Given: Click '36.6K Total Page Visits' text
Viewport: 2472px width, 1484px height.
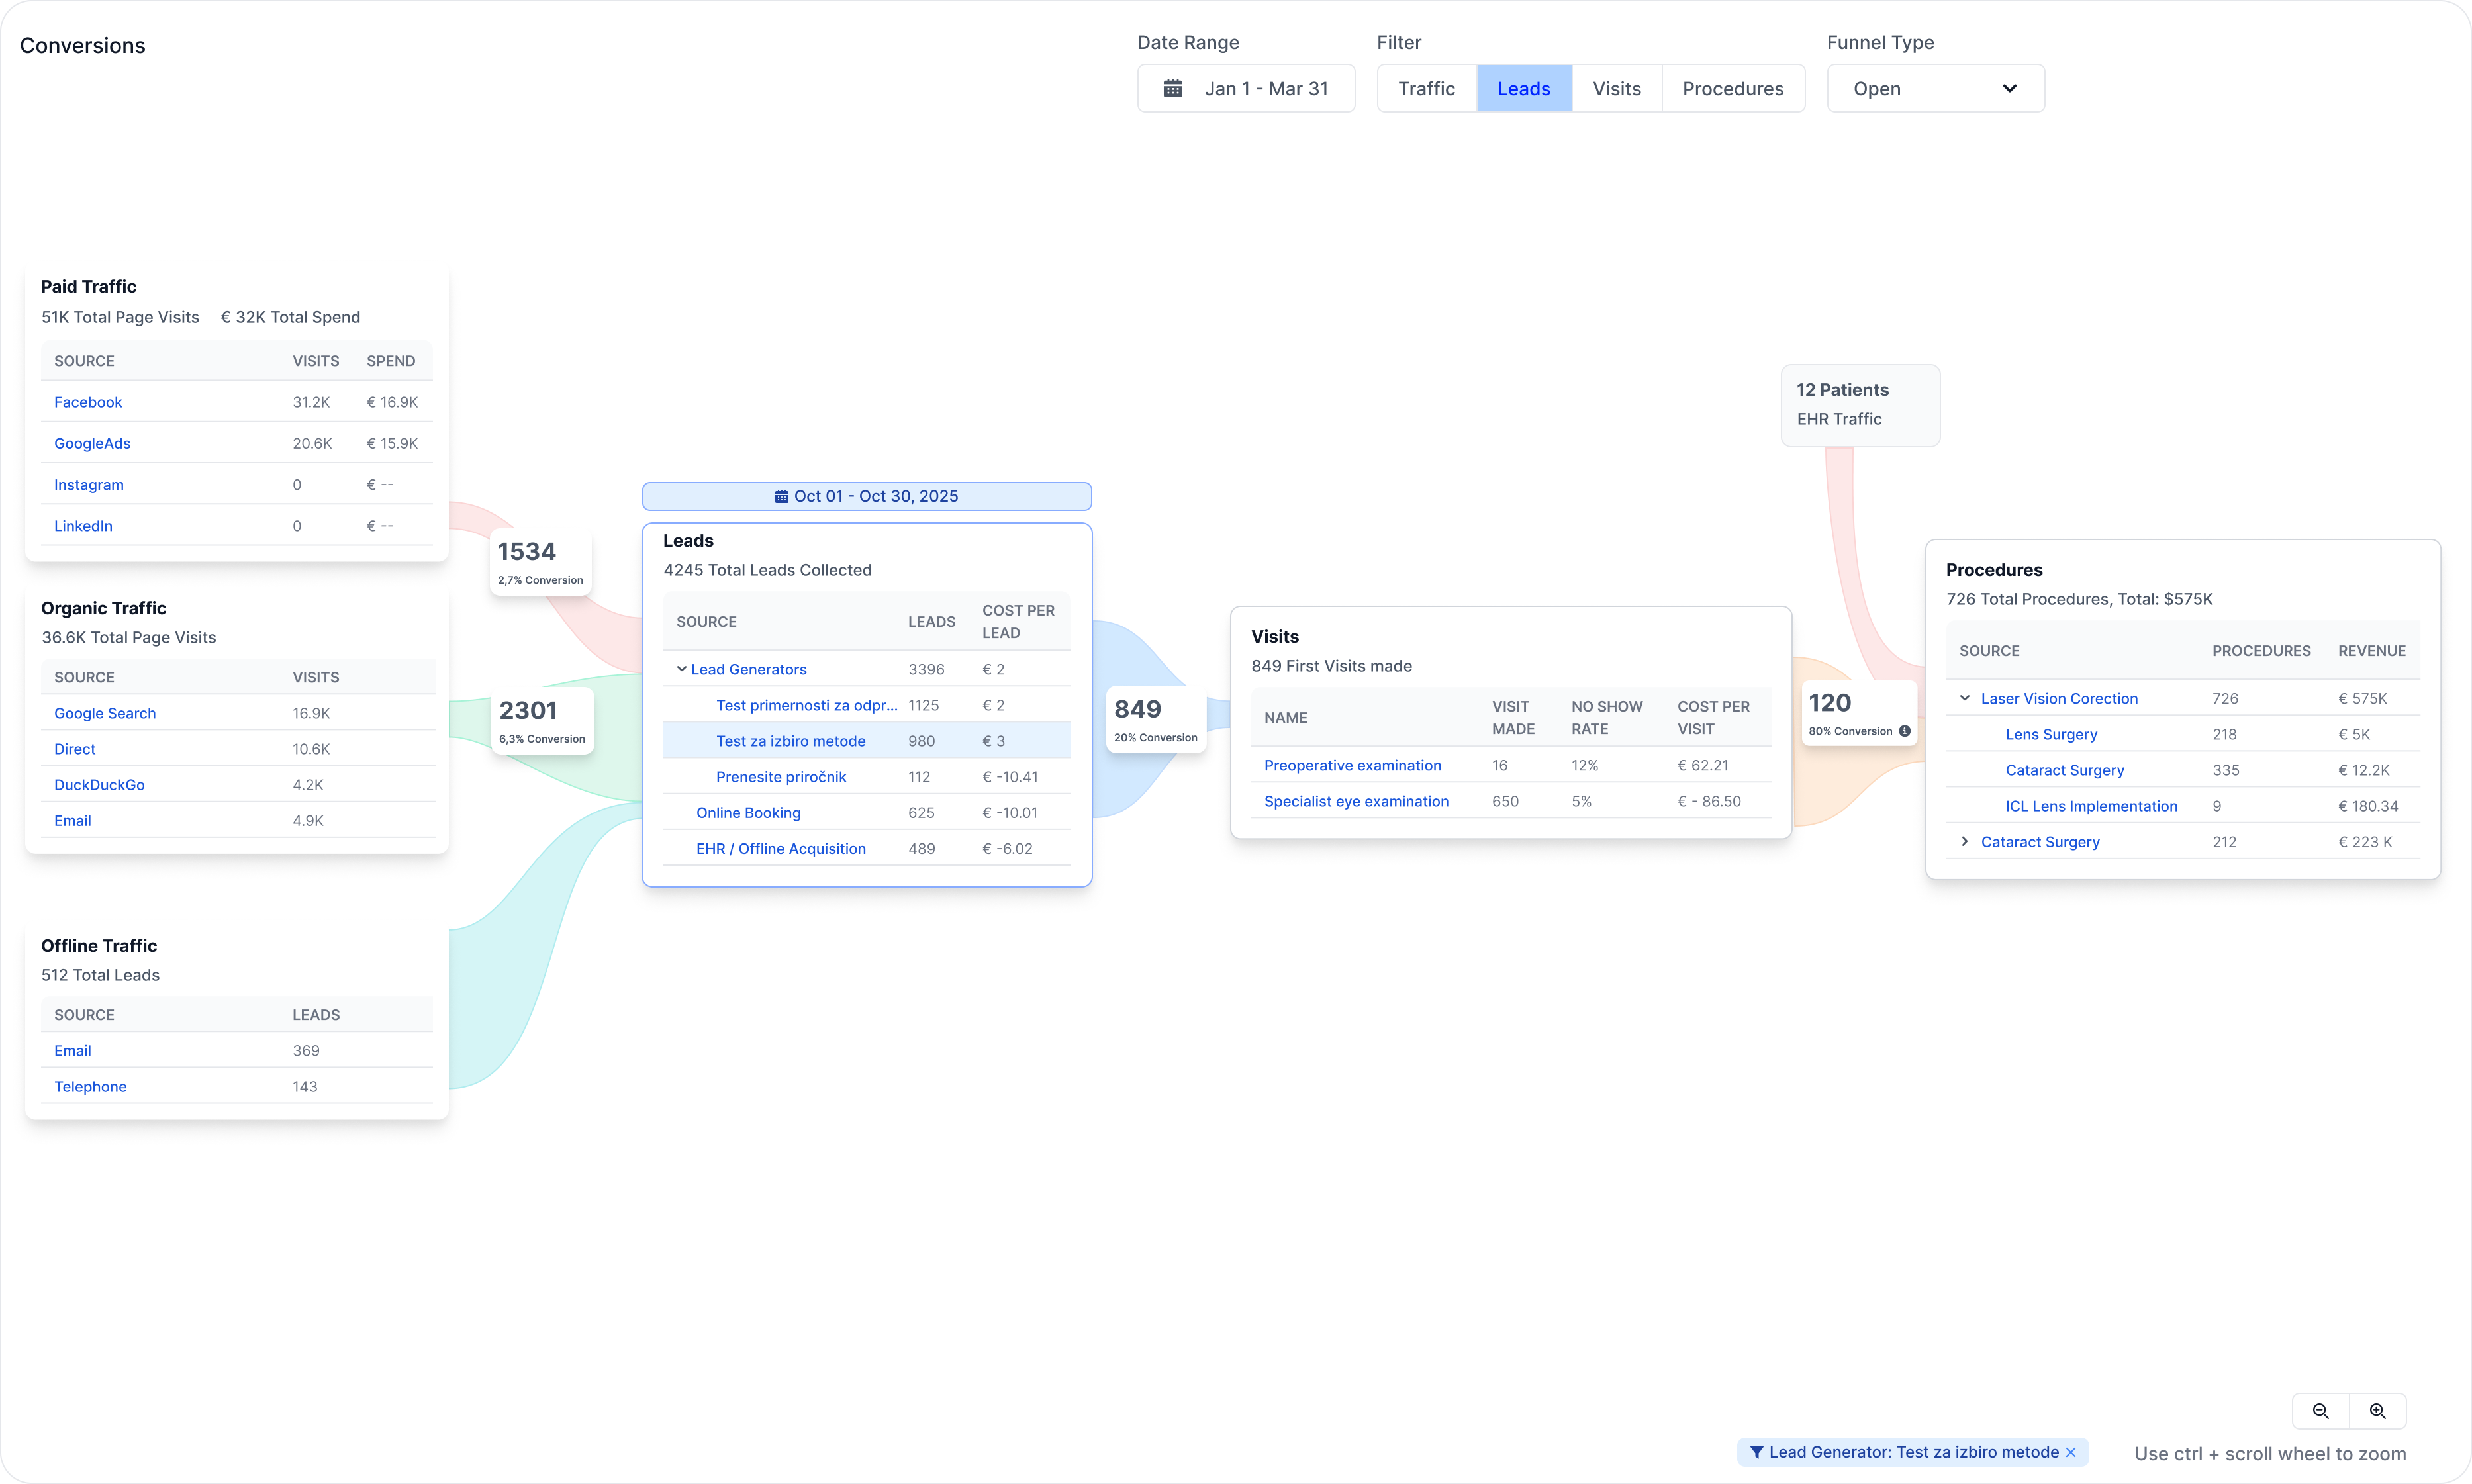Looking at the screenshot, I should [x=128, y=637].
